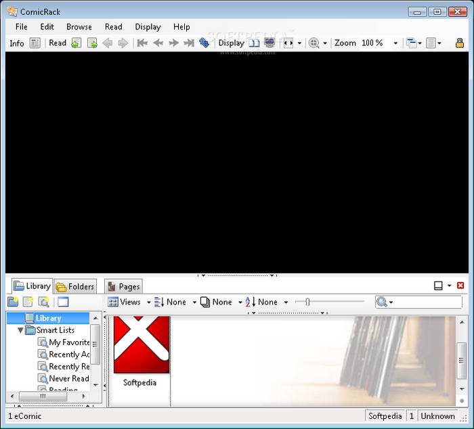The image size is (474, 429).
Task: Click new folder icon in library toolbar
Action: pos(13,302)
